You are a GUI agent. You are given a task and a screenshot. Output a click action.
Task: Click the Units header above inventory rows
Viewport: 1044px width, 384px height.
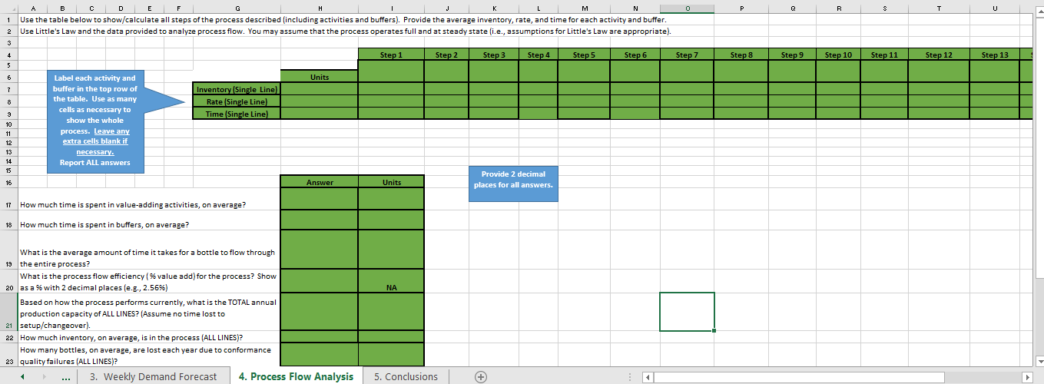[319, 78]
